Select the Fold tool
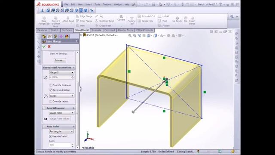Screen dimensions: 275x155 point(162,21)
